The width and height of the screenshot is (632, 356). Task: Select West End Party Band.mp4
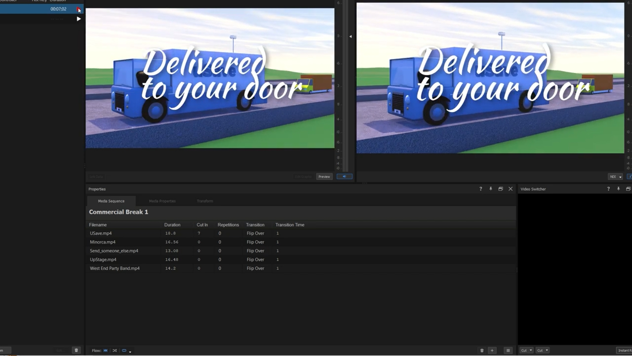(x=115, y=268)
